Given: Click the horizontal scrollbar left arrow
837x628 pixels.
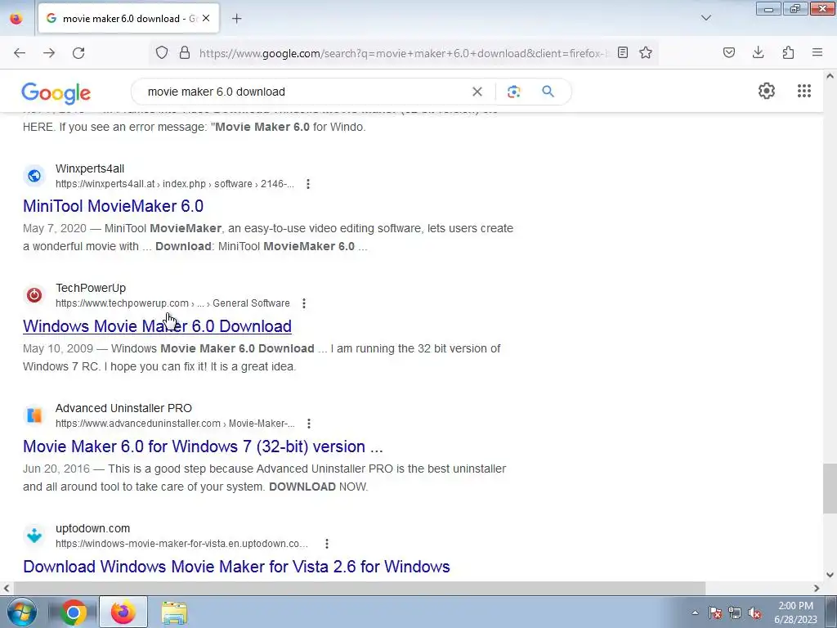Looking at the screenshot, I should tap(7, 589).
